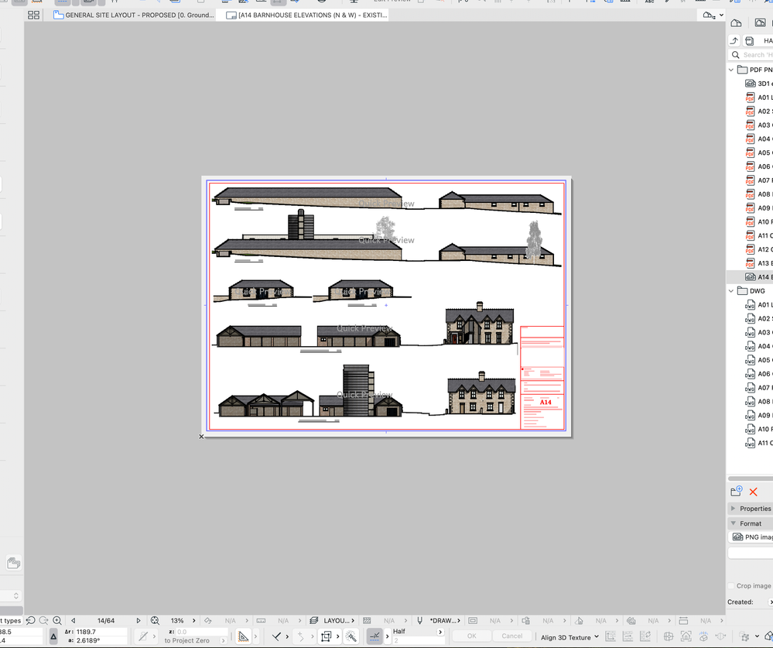Screen dimensions: 773x648
Task: Open the *DRAW... pen set popup
Action: pyautogui.click(x=446, y=620)
